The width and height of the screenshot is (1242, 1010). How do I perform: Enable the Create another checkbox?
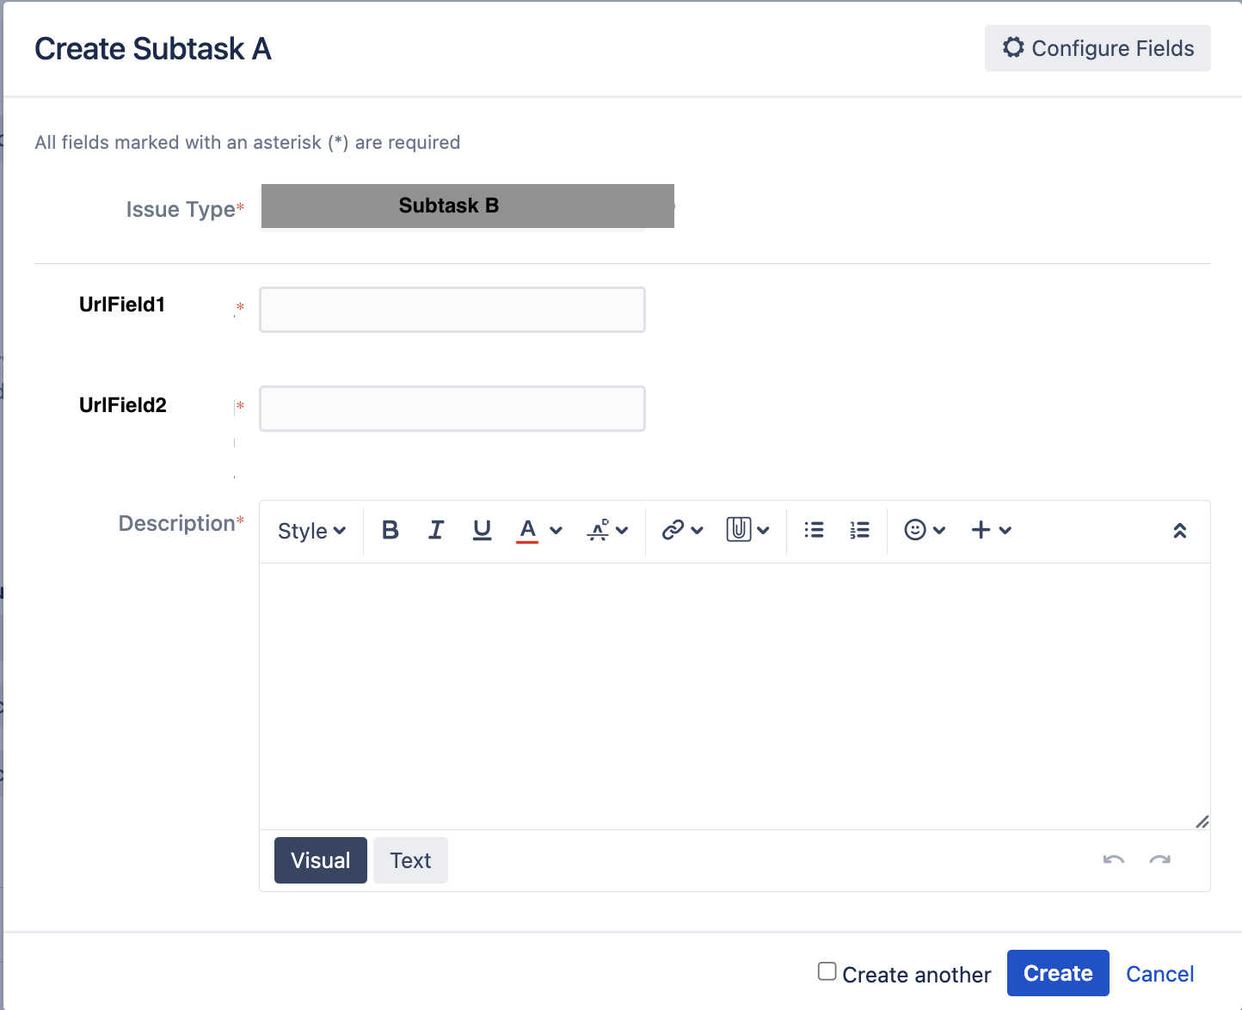coord(827,971)
